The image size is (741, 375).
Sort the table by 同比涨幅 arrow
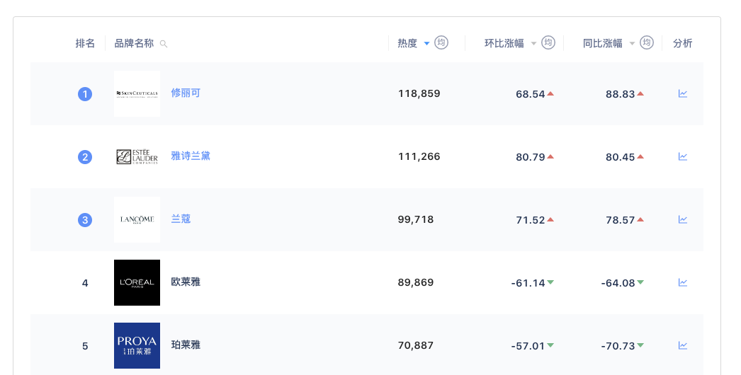coord(632,44)
